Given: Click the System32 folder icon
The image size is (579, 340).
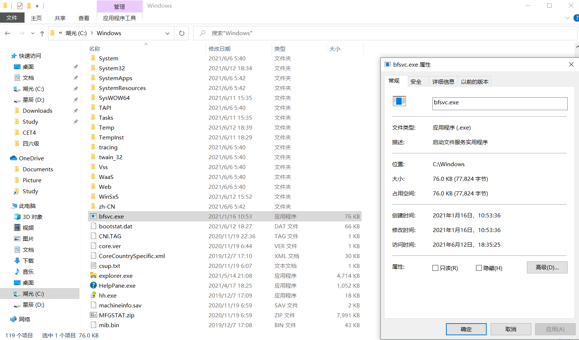Looking at the screenshot, I should [x=93, y=68].
